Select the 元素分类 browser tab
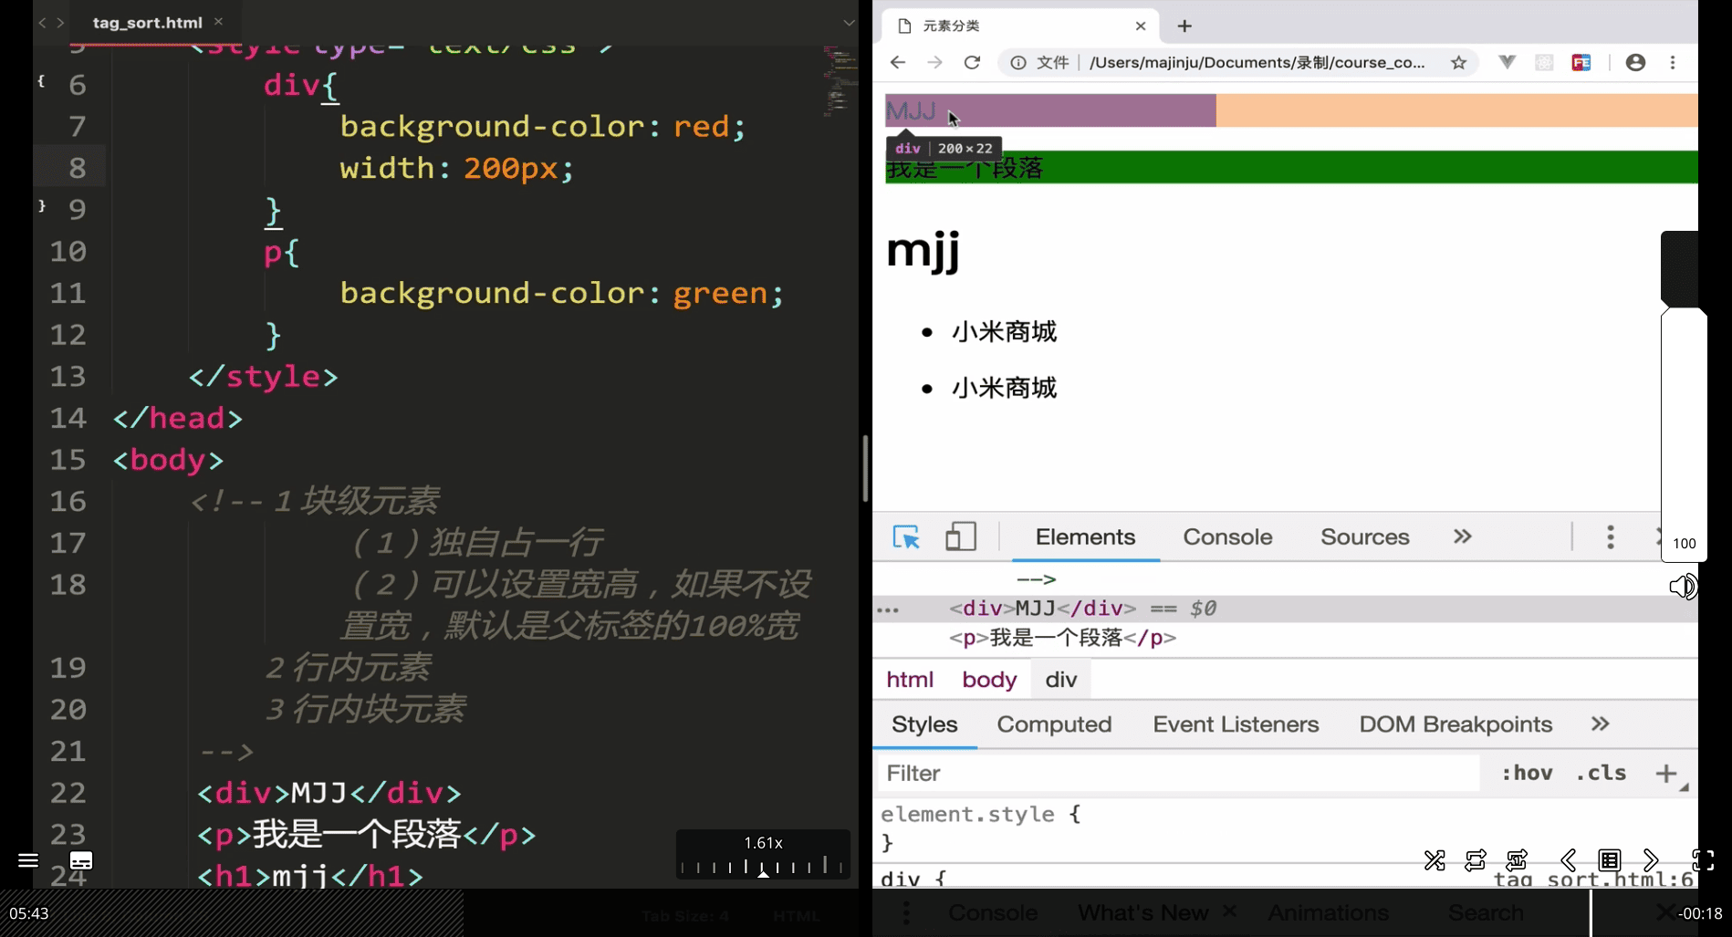Viewport: 1732px width, 937px height. [1020, 26]
